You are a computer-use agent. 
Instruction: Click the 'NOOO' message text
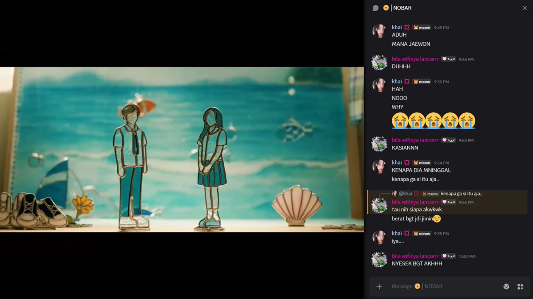399,98
